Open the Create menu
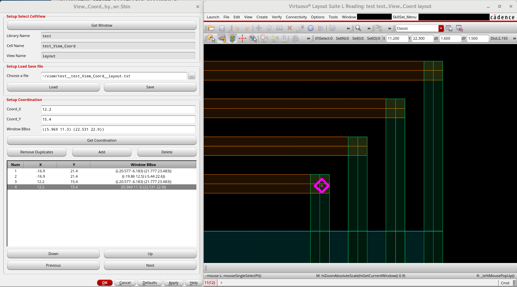 pos(262,17)
